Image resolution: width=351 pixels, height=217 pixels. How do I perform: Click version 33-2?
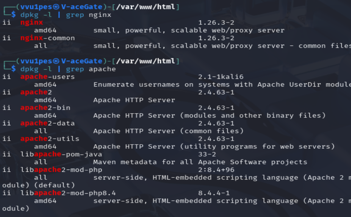tap(207, 154)
